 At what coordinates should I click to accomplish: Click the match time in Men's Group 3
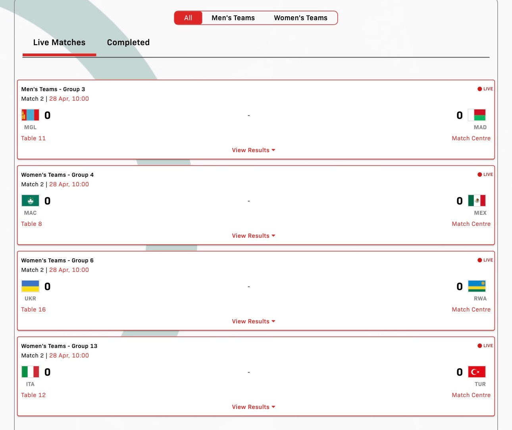(x=69, y=99)
